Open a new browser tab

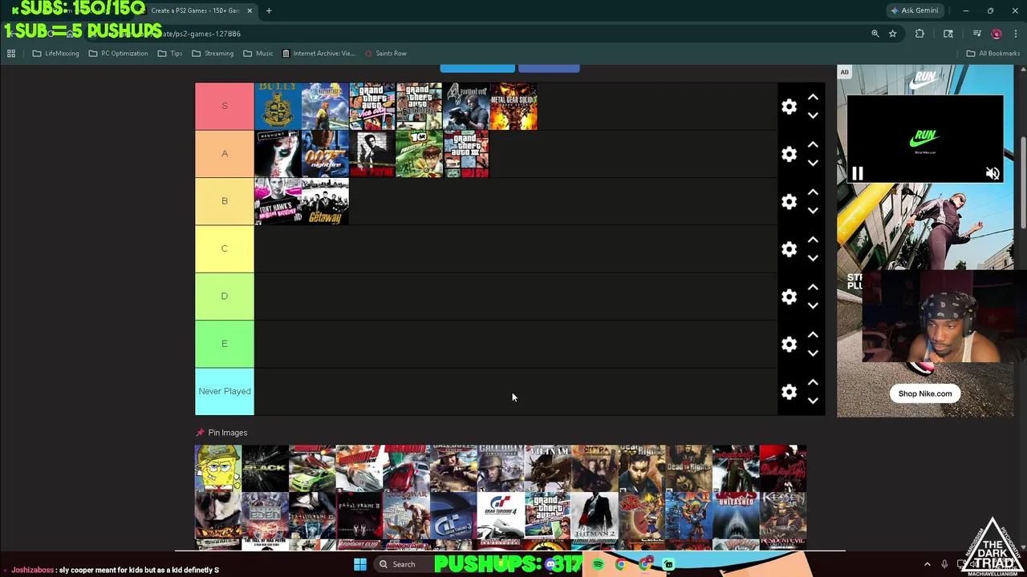[x=269, y=10]
